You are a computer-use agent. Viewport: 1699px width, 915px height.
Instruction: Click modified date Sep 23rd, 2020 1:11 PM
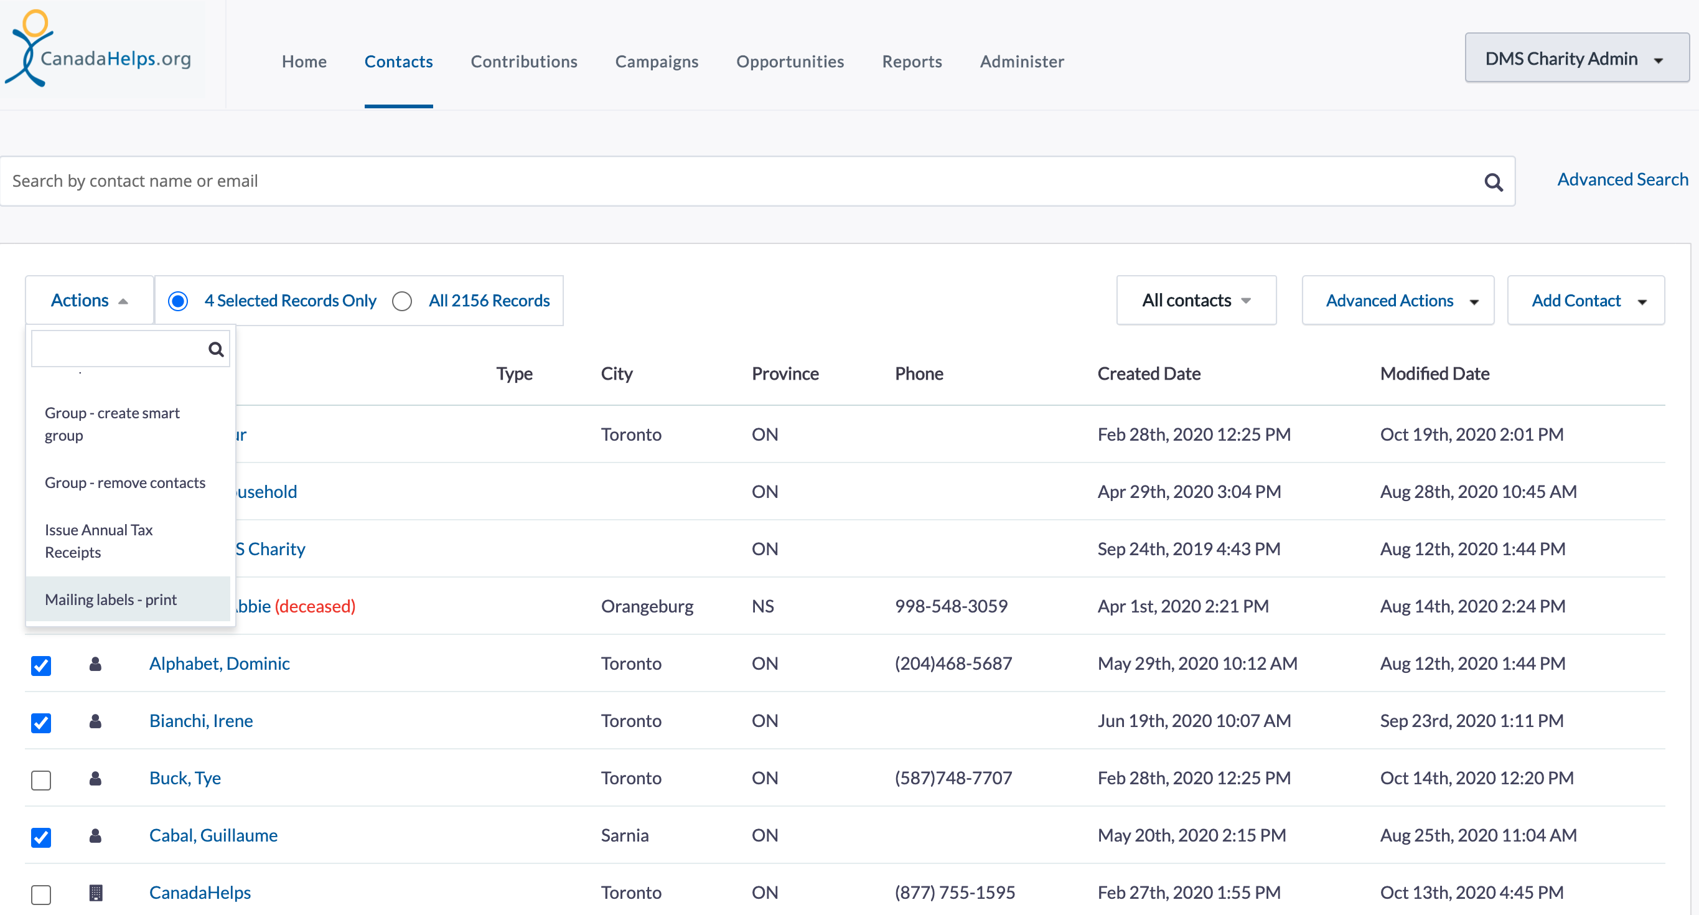(1471, 721)
